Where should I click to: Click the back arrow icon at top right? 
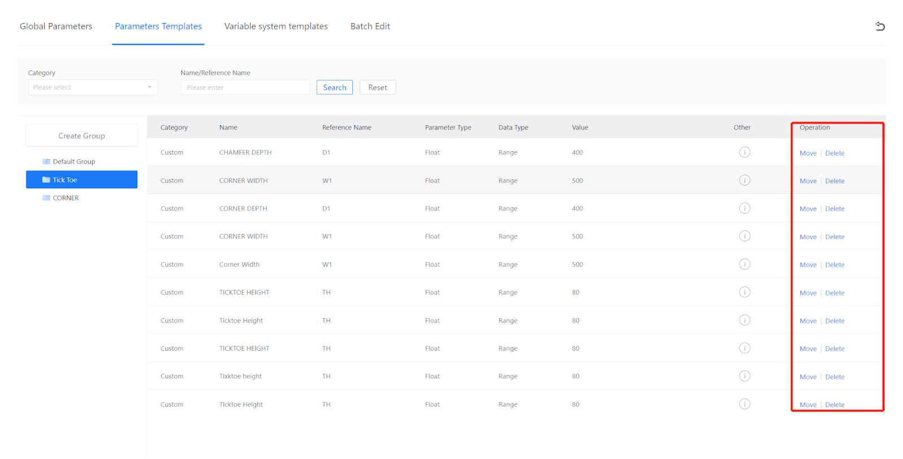click(879, 27)
